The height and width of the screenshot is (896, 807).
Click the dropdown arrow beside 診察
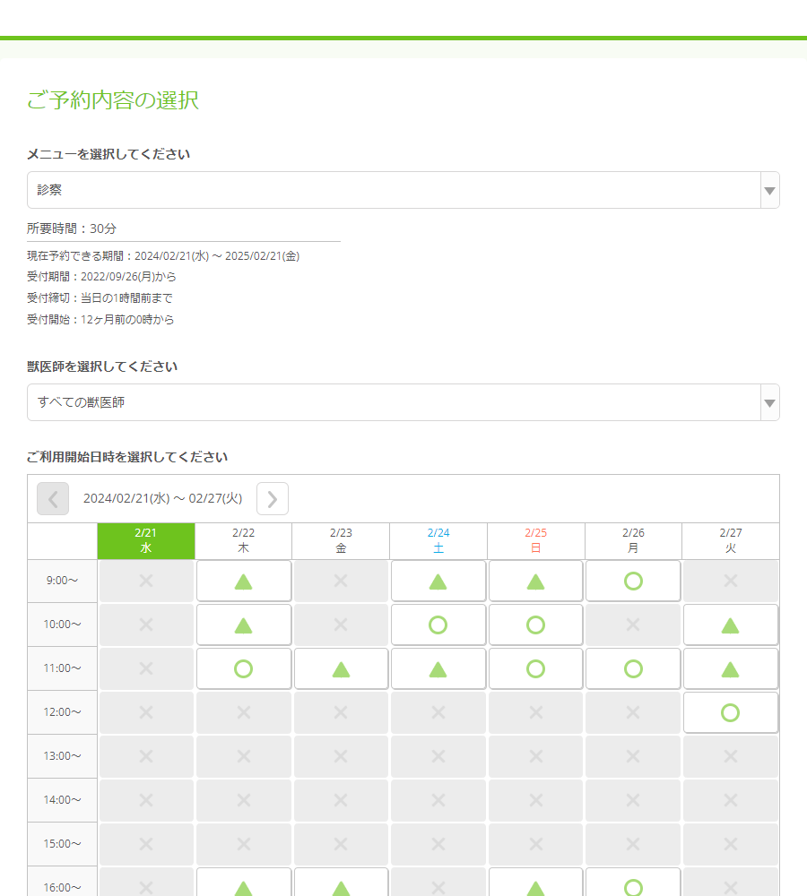(x=769, y=190)
